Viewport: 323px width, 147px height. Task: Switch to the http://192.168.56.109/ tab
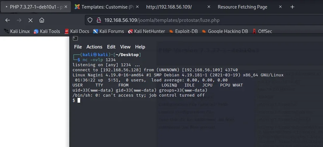click(x=173, y=7)
